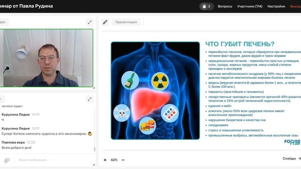Click Курусина Лидия name at 12:21
Image resolution: width=301 pixels, height=169 pixels.
16,128
